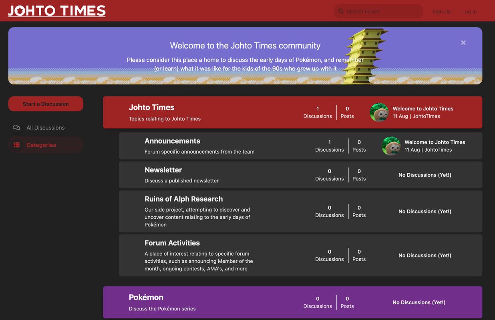View the Announcements category
Image resolution: width=495 pixels, height=320 pixels.
172,141
